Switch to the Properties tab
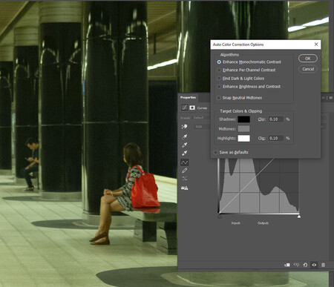Screen dimensions: 334x287 [188, 97]
